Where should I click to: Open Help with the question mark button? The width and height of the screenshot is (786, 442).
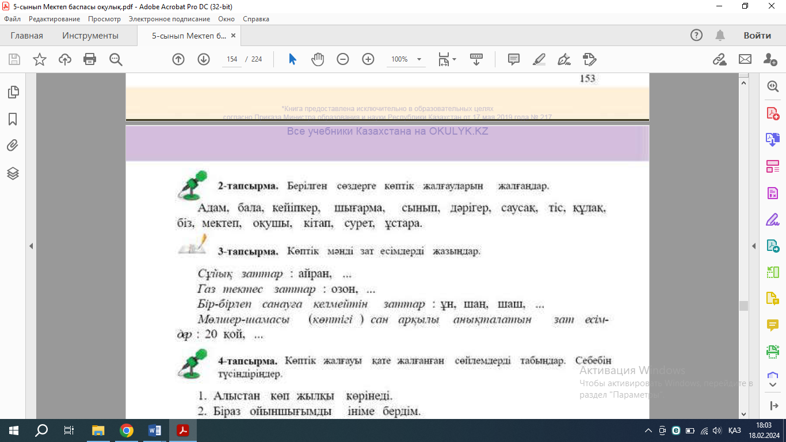tap(696, 36)
